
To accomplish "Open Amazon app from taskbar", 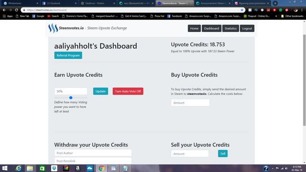I will 77,168.
